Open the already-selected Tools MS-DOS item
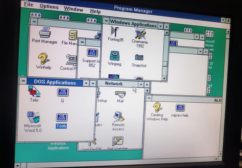Image resolution: width=242 pixels, height=168 pixels. (x=61, y=118)
